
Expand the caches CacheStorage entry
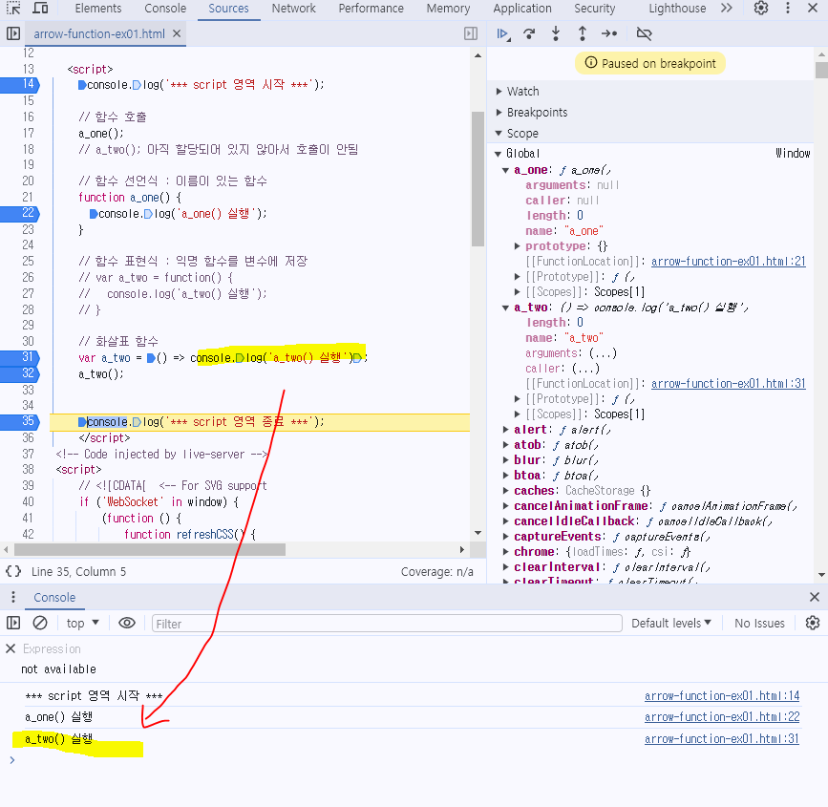point(506,491)
